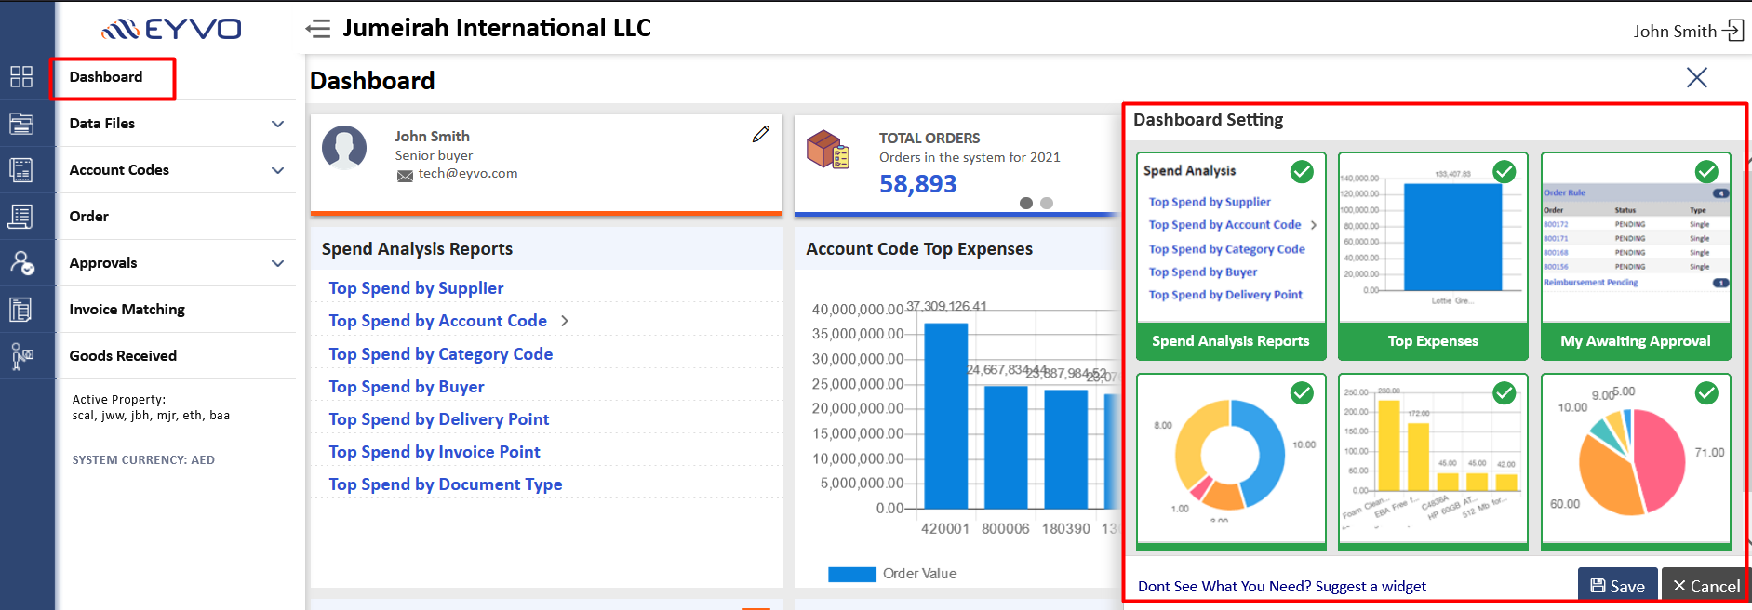Click the Order icon in the icon strip

[x=21, y=216]
